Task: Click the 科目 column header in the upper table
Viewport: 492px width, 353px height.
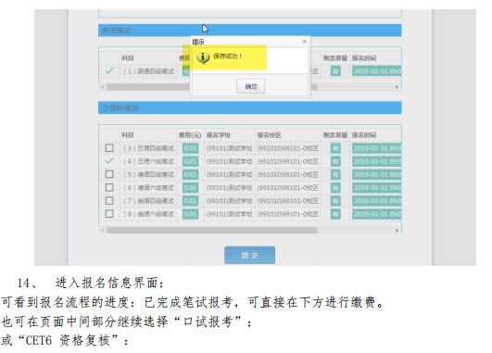Action: (x=128, y=58)
